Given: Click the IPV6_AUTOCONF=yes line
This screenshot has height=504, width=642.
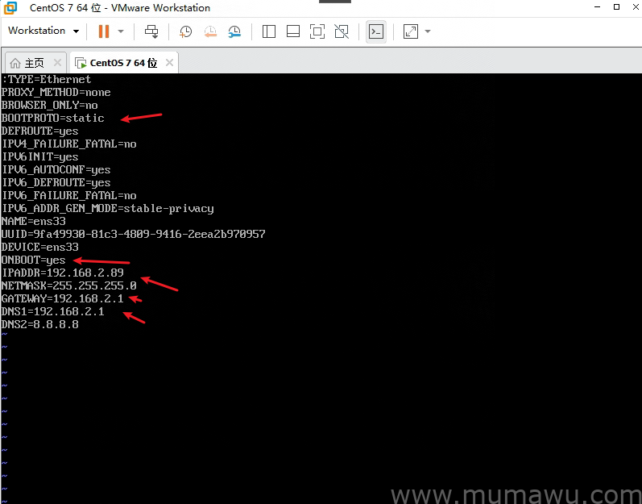Looking at the screenshot, I should 56,169.
